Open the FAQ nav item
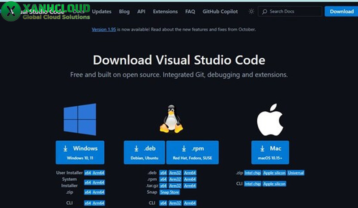This screenshot has width=358, height=208. click(190, 12)
